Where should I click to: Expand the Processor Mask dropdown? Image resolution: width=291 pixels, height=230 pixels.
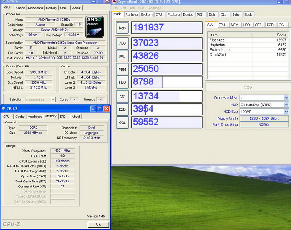(x=286, y=98)
